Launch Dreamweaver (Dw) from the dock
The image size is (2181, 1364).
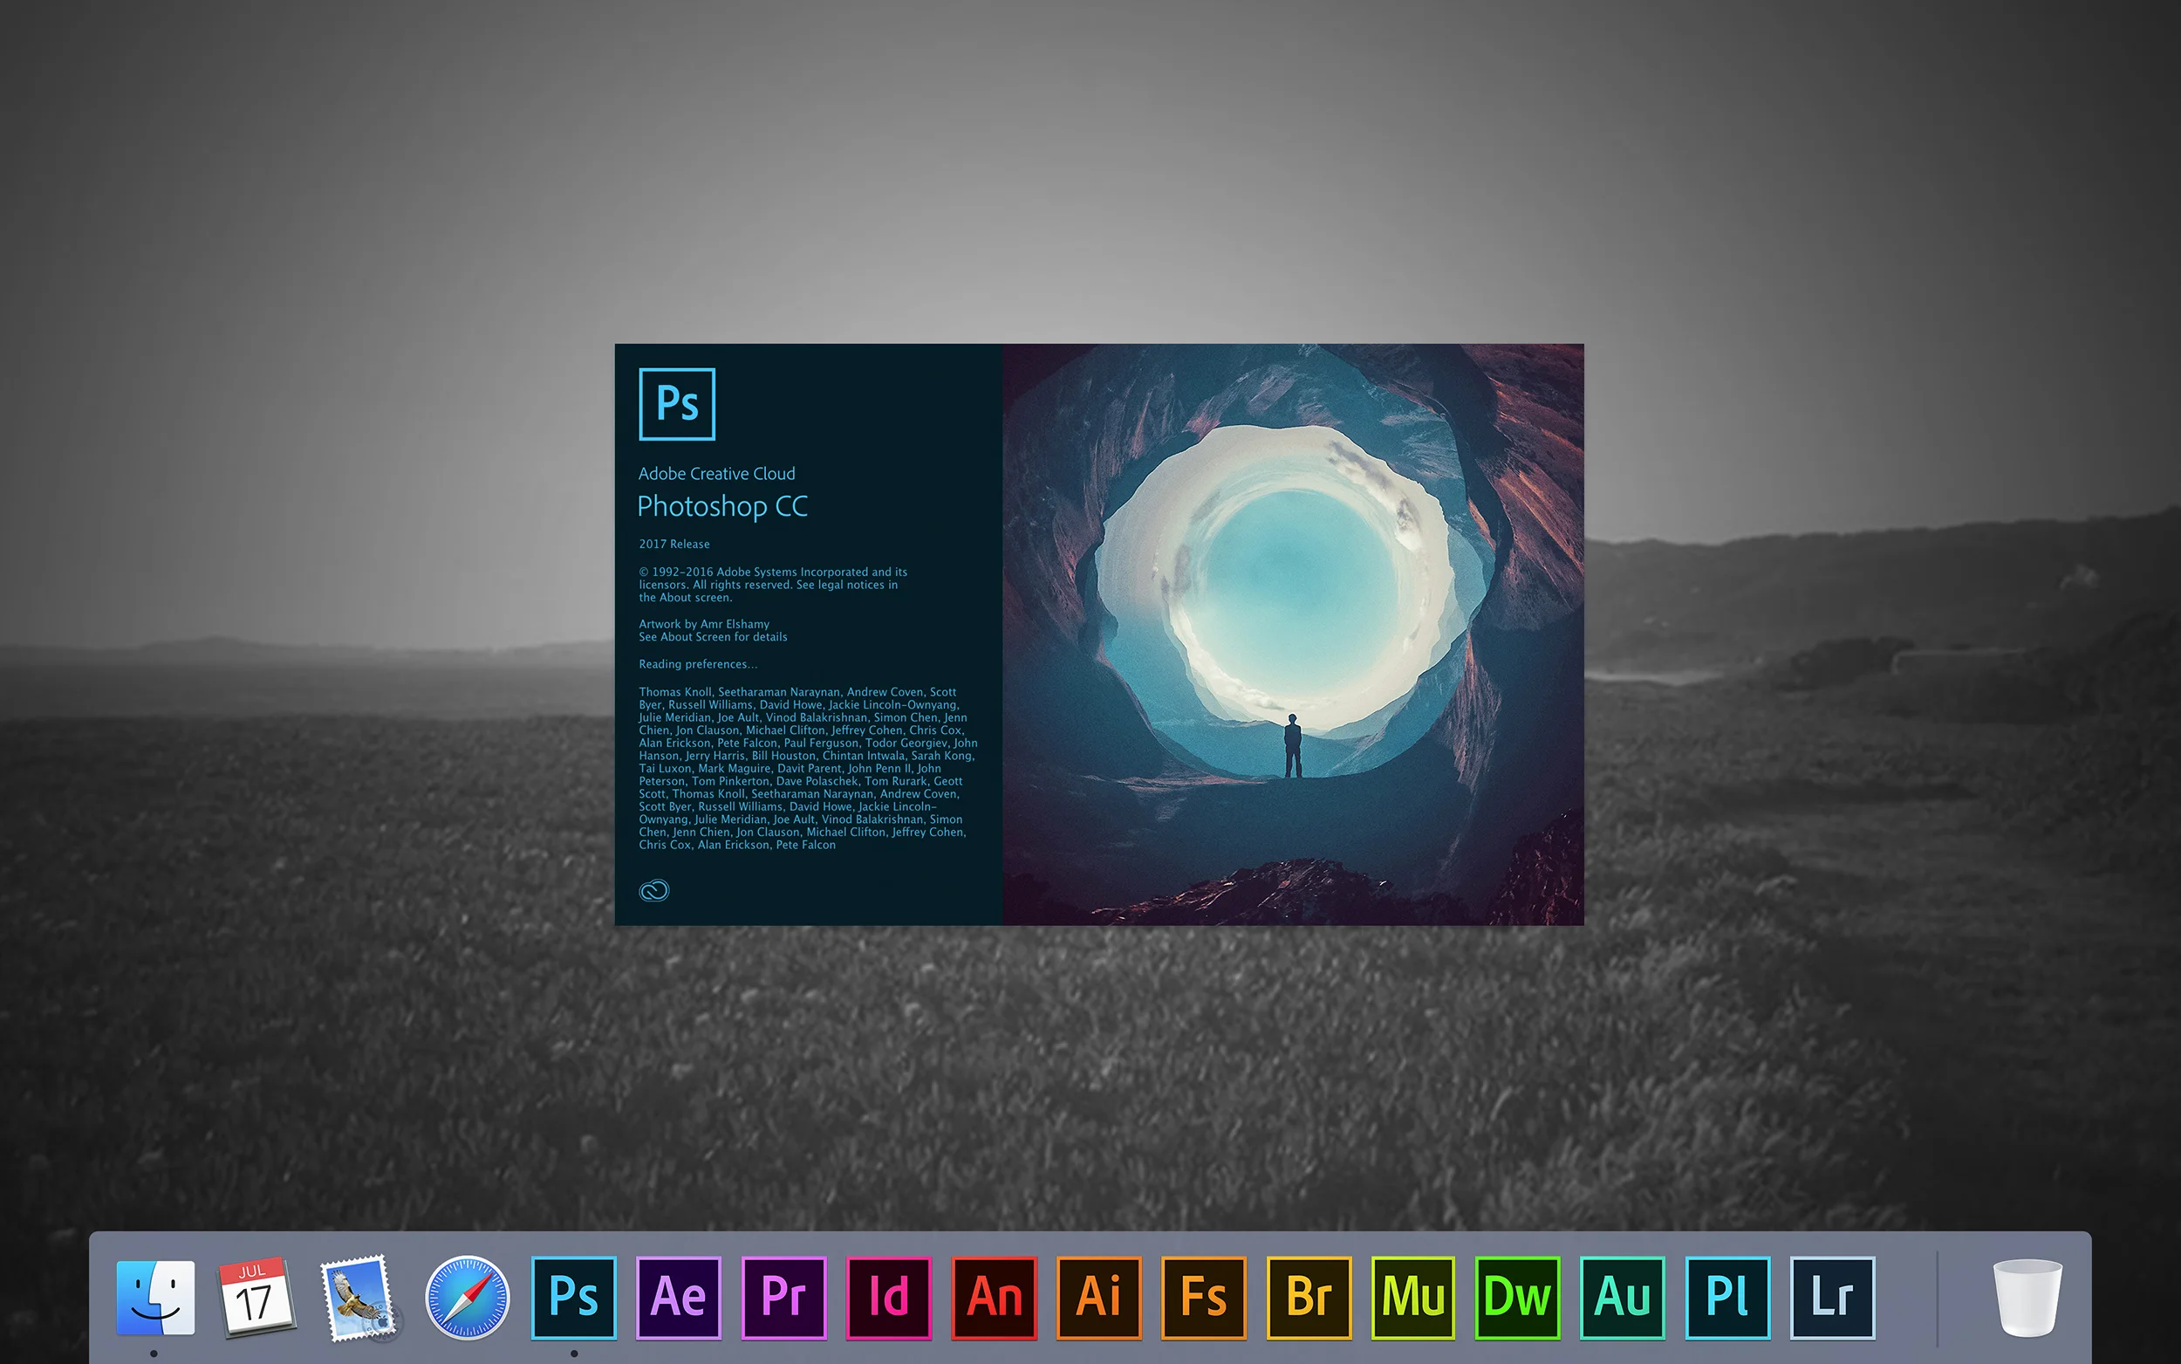[1517, 1298]
